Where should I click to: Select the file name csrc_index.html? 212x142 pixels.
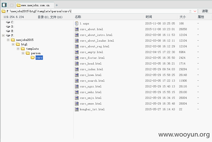91,69
